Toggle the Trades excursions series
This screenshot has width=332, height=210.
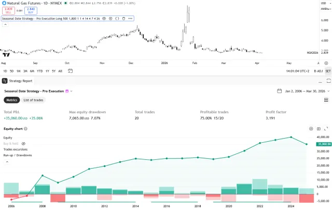tap(16, 149)
